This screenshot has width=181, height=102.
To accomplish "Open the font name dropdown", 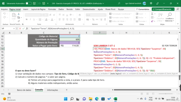I will (x=41, y=15).
